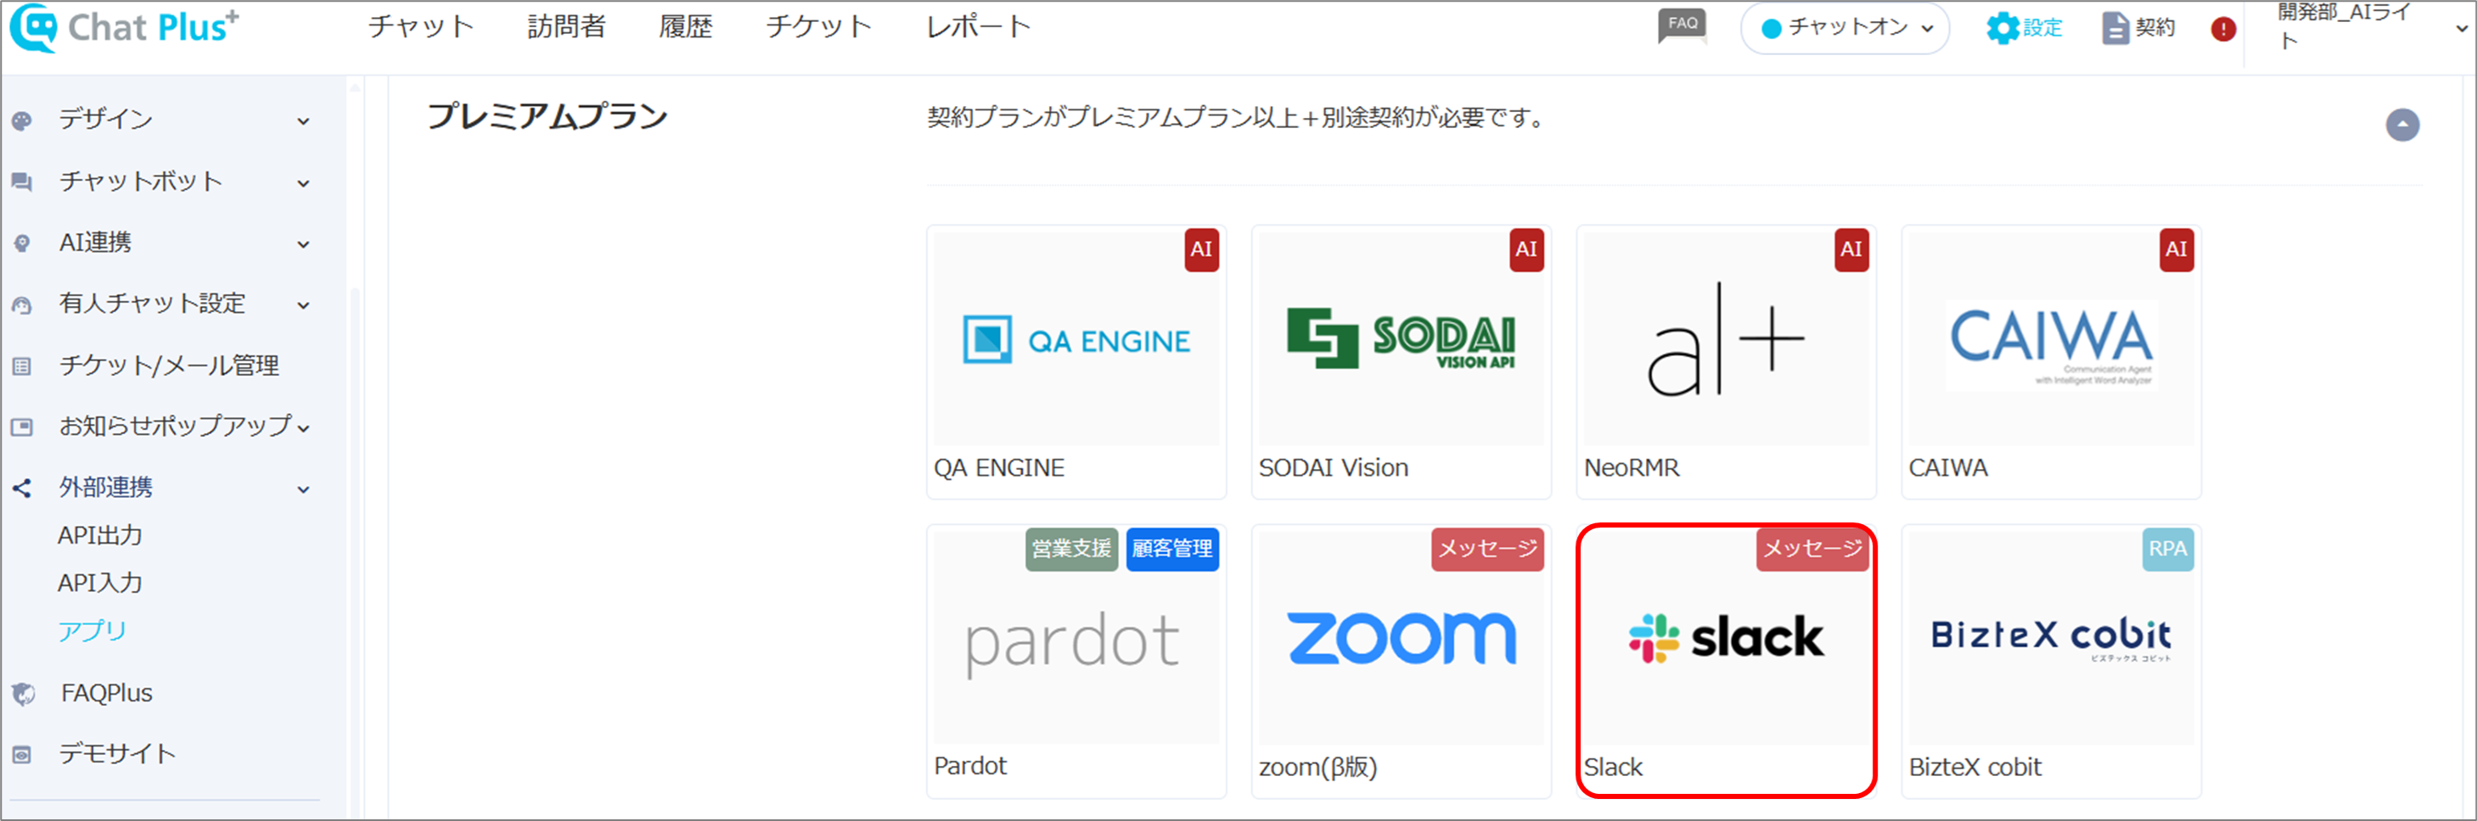Open the CAIWA app card
This screenshot has width=2477, height=821.
click(2051, 361)
